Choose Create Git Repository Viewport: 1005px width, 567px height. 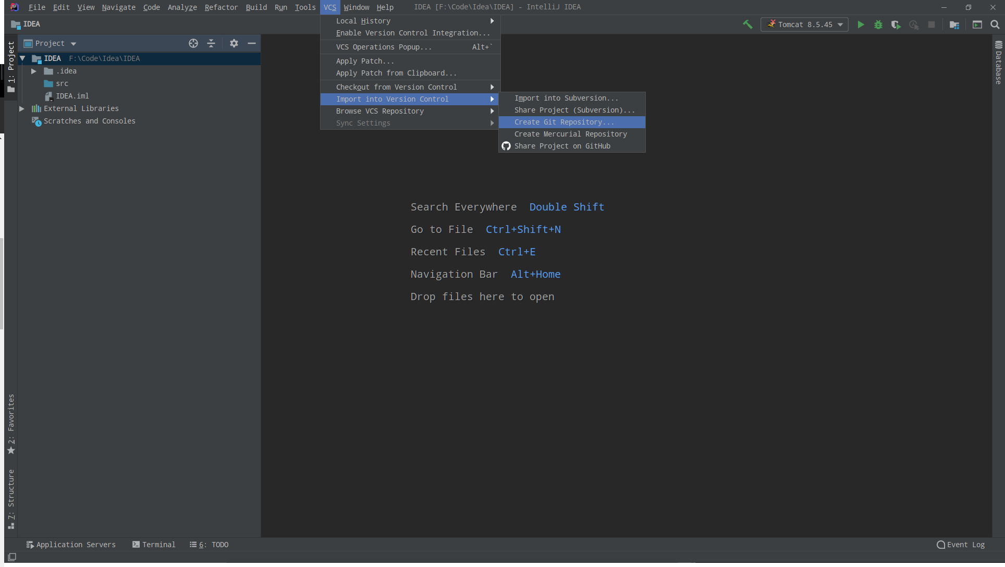pyautogui.click(x=572, y=122)
